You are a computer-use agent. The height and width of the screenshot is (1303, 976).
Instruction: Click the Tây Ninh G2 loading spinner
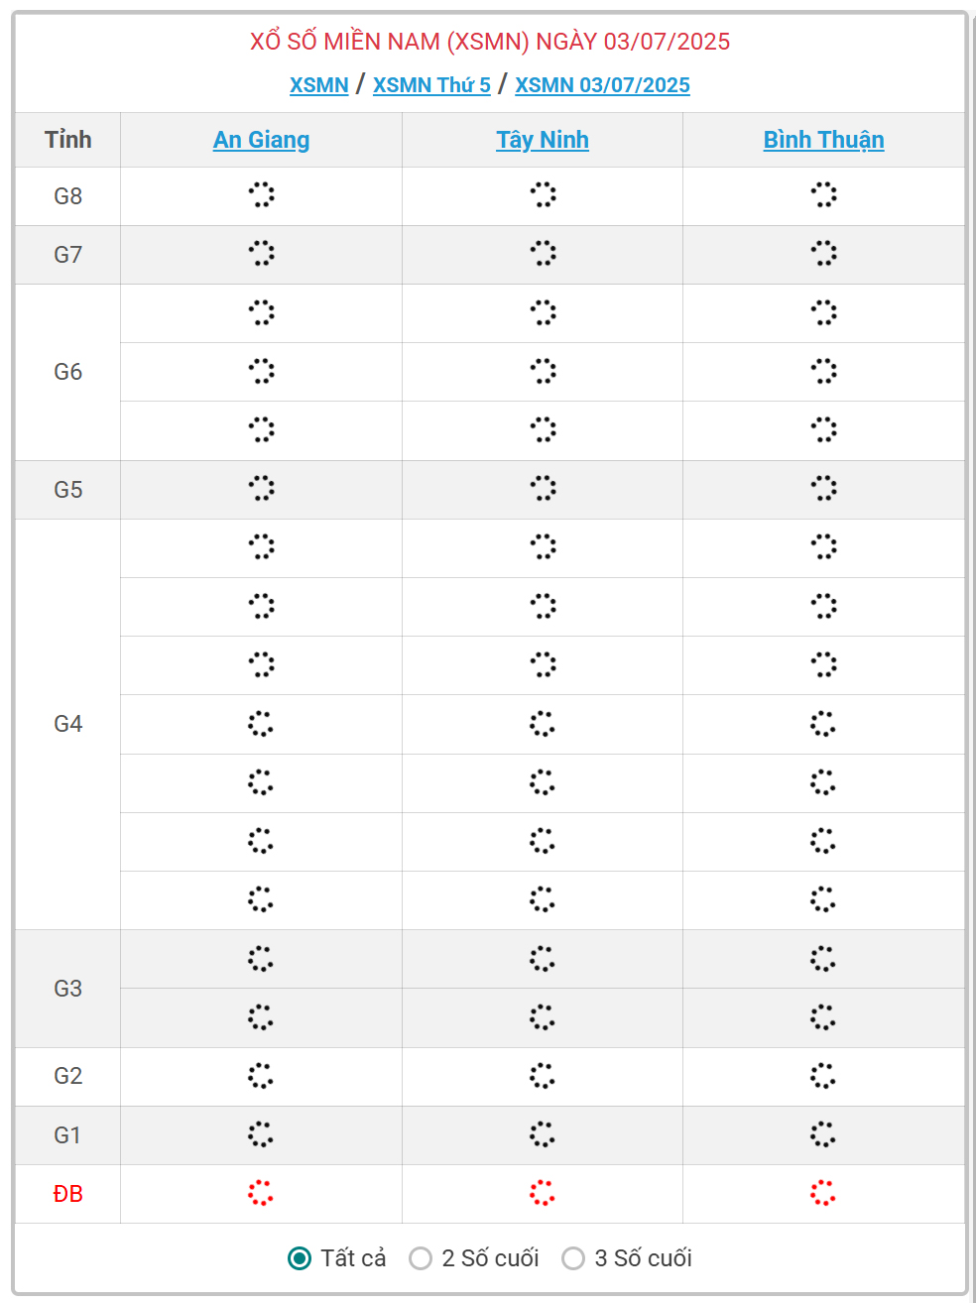(x=543, y=1076)
